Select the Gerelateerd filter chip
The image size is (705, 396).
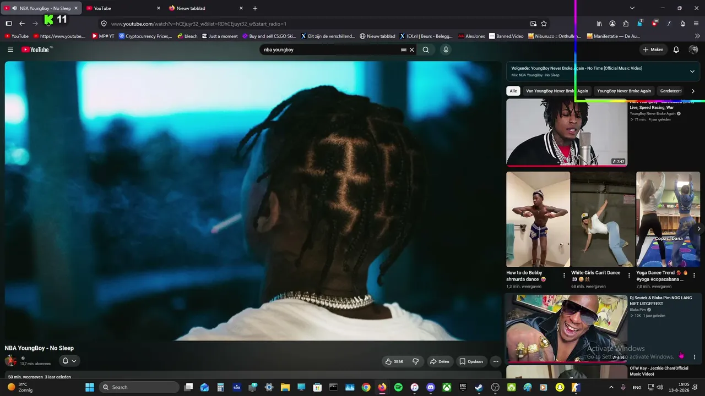(671, 91)
